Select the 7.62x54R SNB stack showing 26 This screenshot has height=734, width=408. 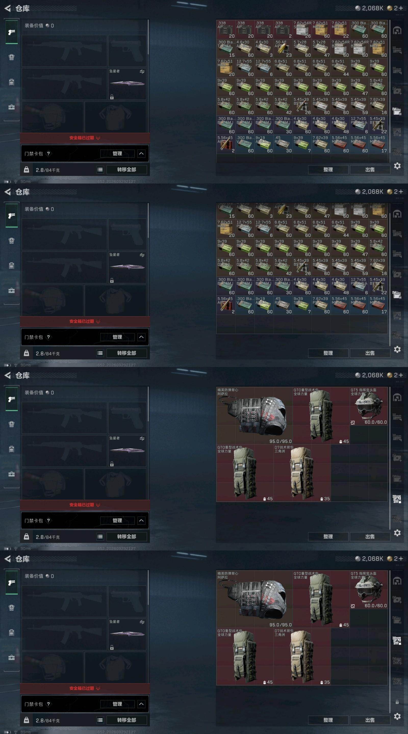(302, 30)
